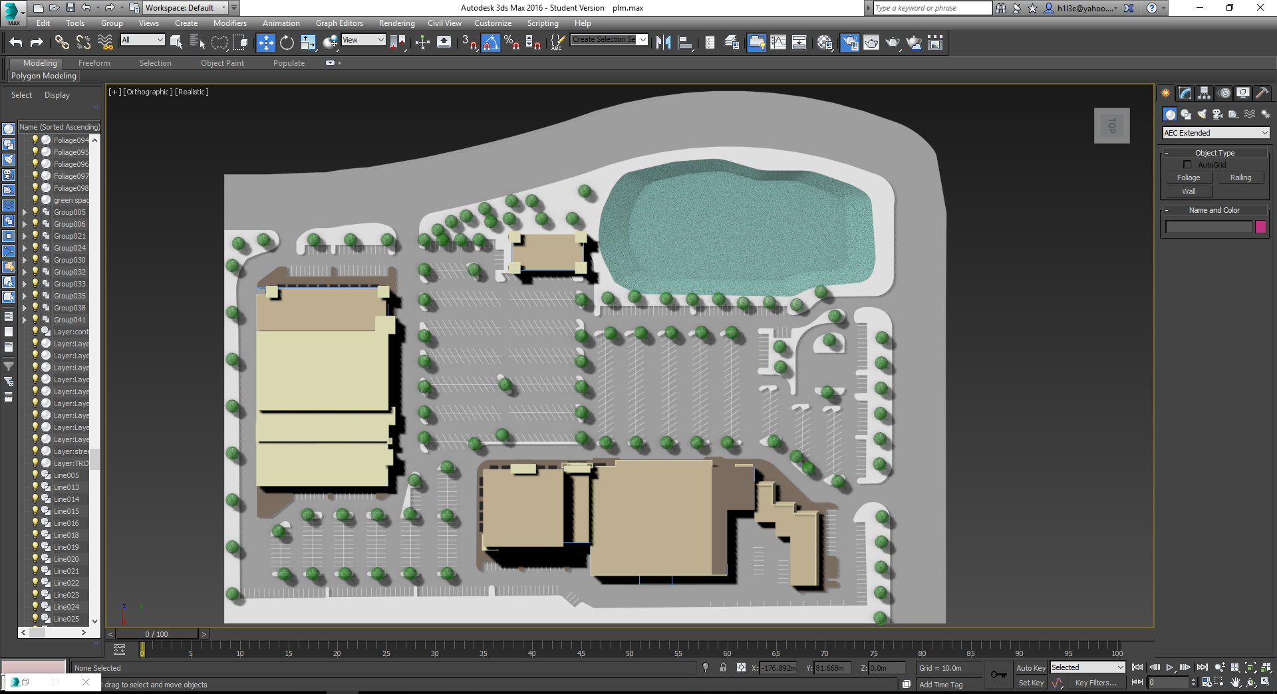Screen dimensions: 1277x694
Task: Switch to the Hierarchy command panel tab
Action: [1205, 93]
